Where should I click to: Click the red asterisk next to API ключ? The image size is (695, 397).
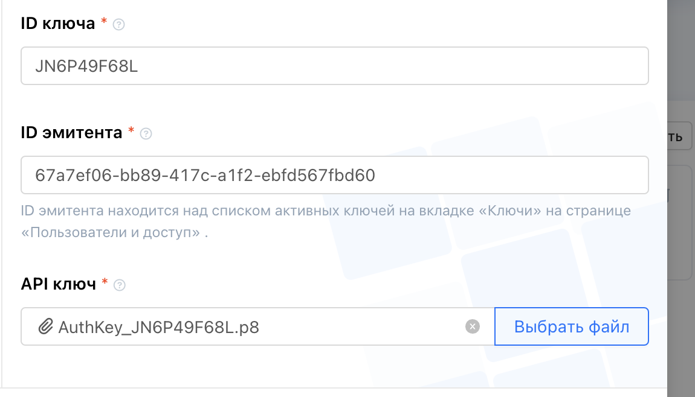[105, 282]
